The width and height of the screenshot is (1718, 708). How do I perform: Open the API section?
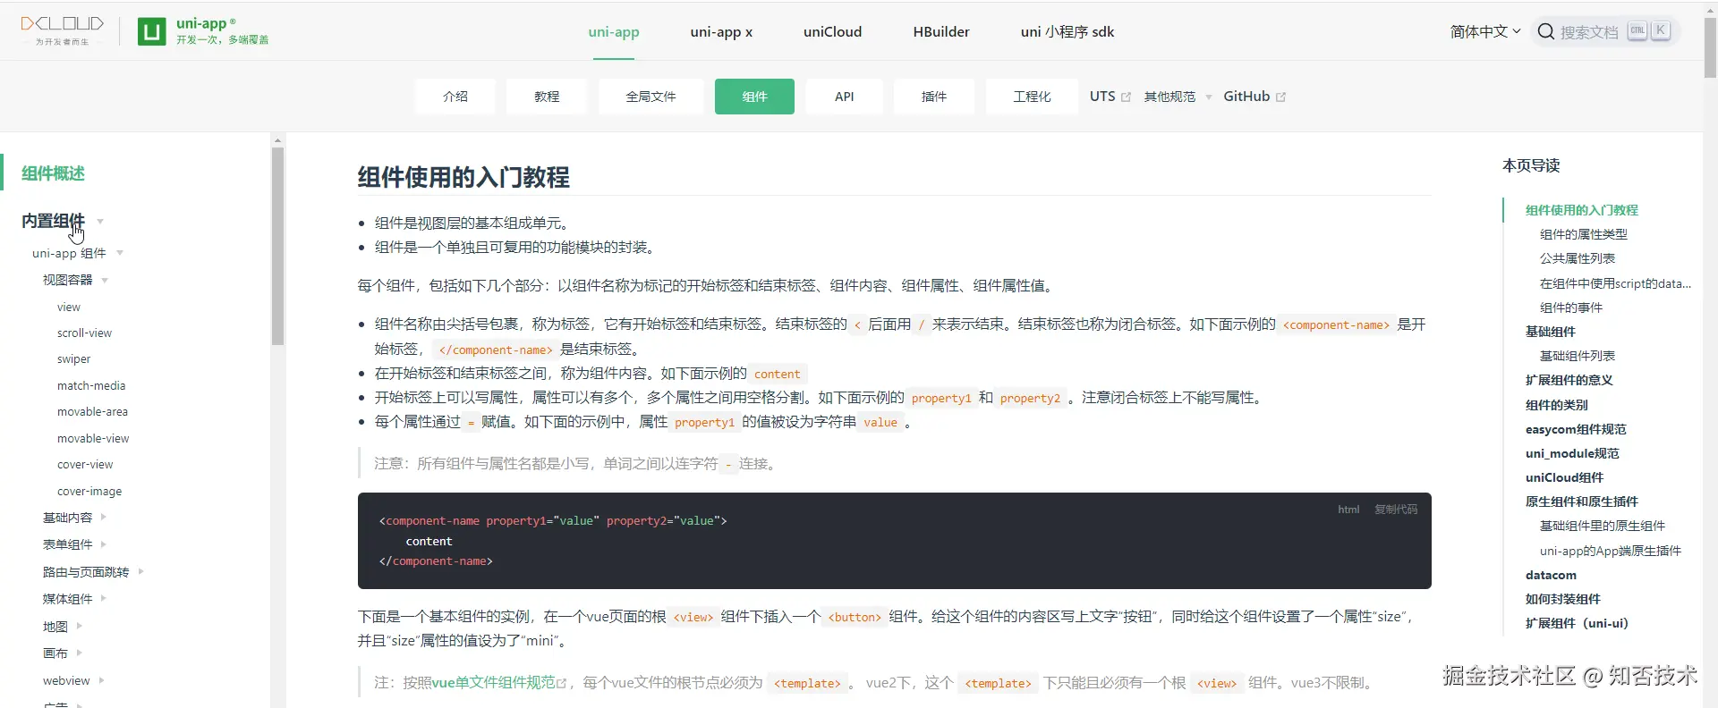tap(845, 97)
